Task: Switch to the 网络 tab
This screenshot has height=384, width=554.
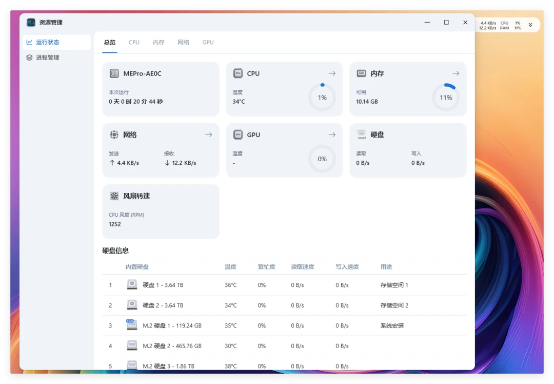Action: point(183,42)
